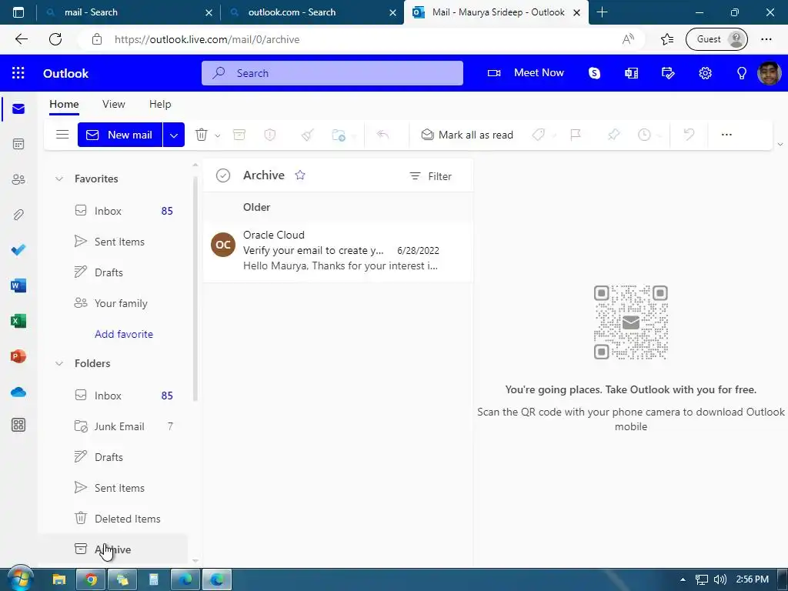
Task: Toggle Archive folder as favorite star
Action: [x=300, y=175]
